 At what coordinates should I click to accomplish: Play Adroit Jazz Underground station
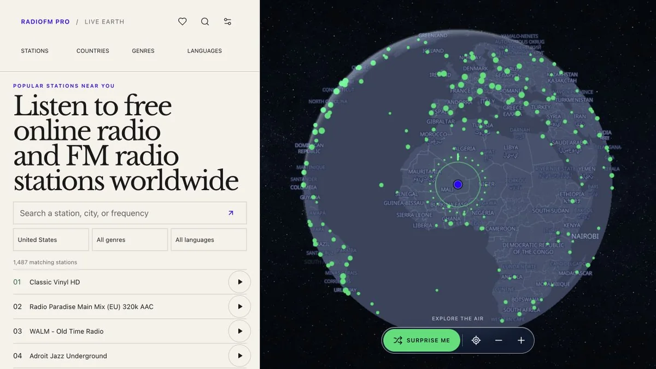pos(239,356)
